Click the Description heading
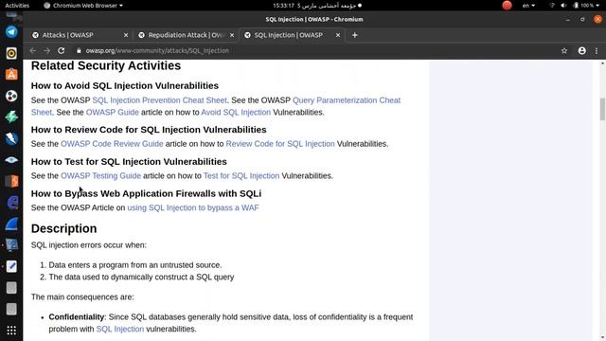 [x=63, y=228]
